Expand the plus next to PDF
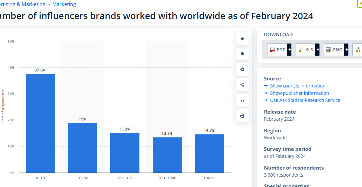362x187 pixels. point(289,50)
